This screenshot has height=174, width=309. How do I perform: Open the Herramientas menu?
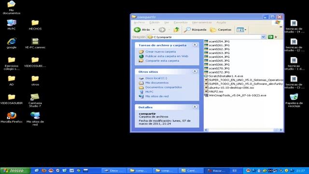(x=202, y=23)
